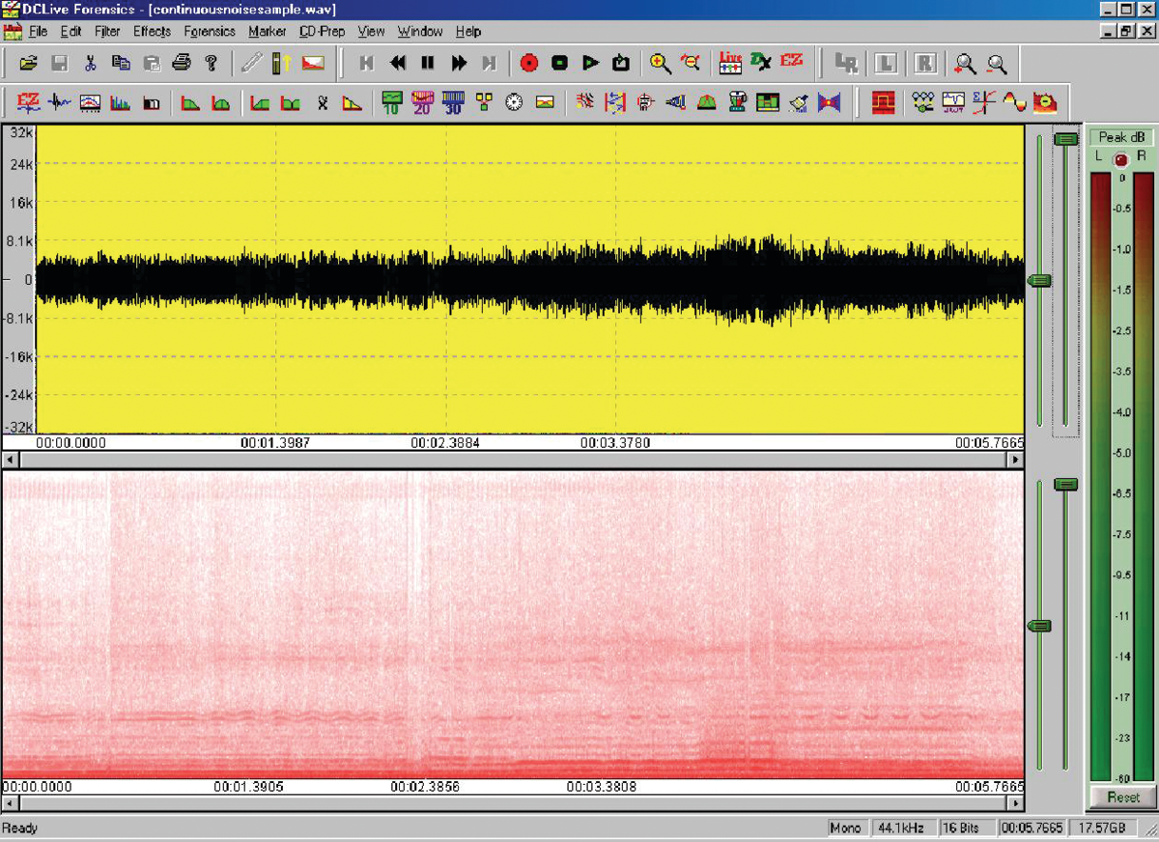Toggle the right channel R button
The image size is (1159, 842).
pyautogui.click(x=924, y=64)
